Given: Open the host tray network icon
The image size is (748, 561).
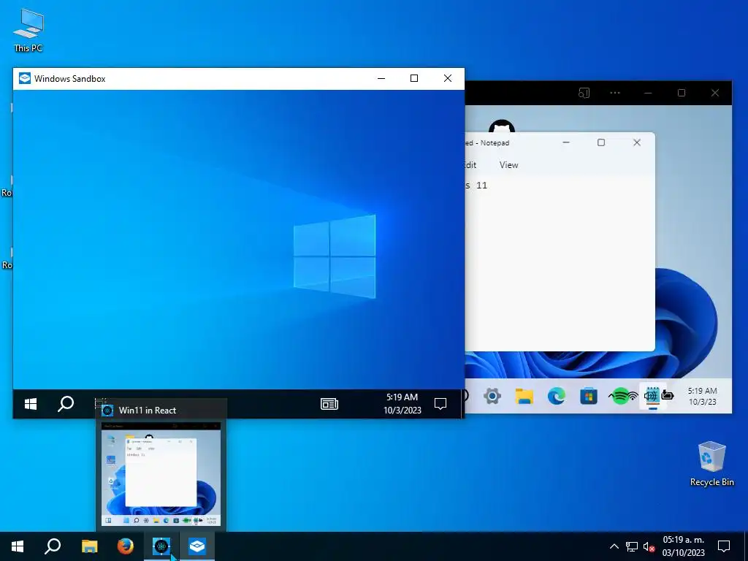Looking at the screenshot, I should [632, 546].
